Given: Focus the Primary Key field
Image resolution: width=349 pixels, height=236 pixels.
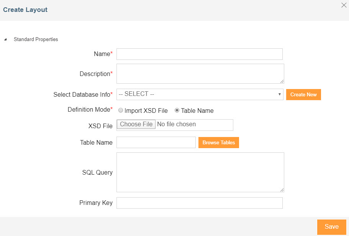Looking at the screenshot, I should [x=199, y=203].
